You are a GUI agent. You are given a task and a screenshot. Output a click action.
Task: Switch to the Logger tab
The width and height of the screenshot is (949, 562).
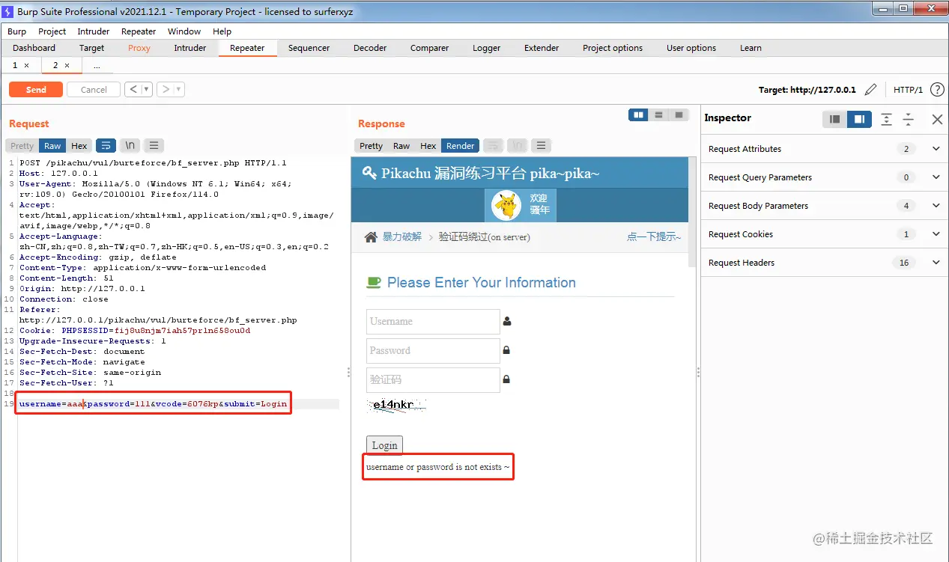[486, 48]
